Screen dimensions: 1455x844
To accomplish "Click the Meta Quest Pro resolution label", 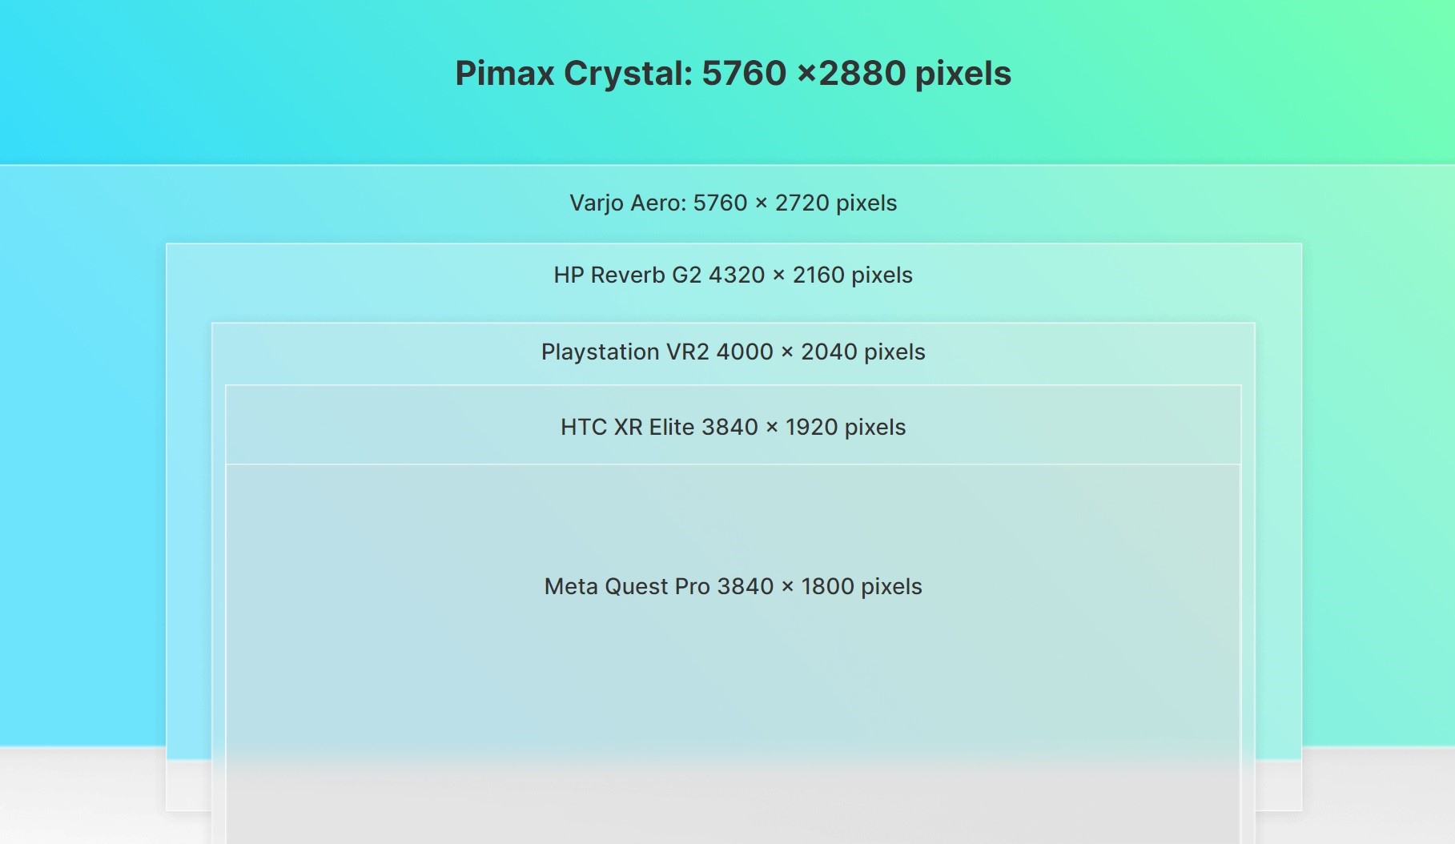I will click(733, 587).
